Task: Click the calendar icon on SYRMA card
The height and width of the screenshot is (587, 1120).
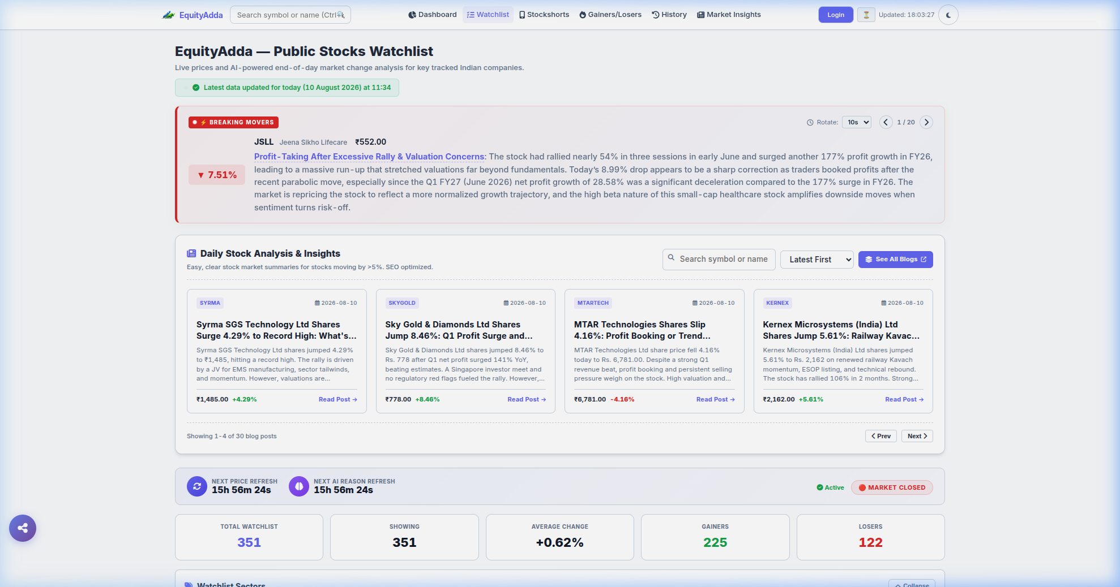Action: (x=317, y=303)
